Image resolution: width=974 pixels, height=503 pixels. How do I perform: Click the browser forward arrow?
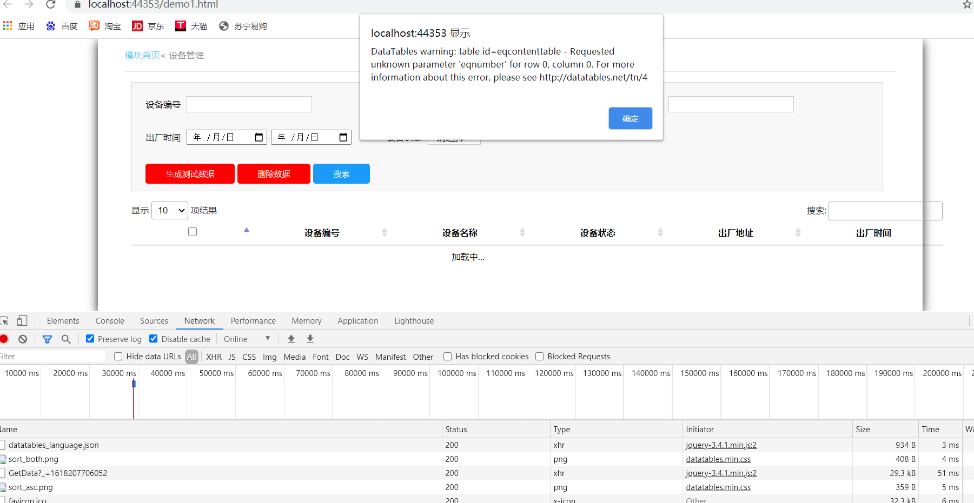coord(29,4)
